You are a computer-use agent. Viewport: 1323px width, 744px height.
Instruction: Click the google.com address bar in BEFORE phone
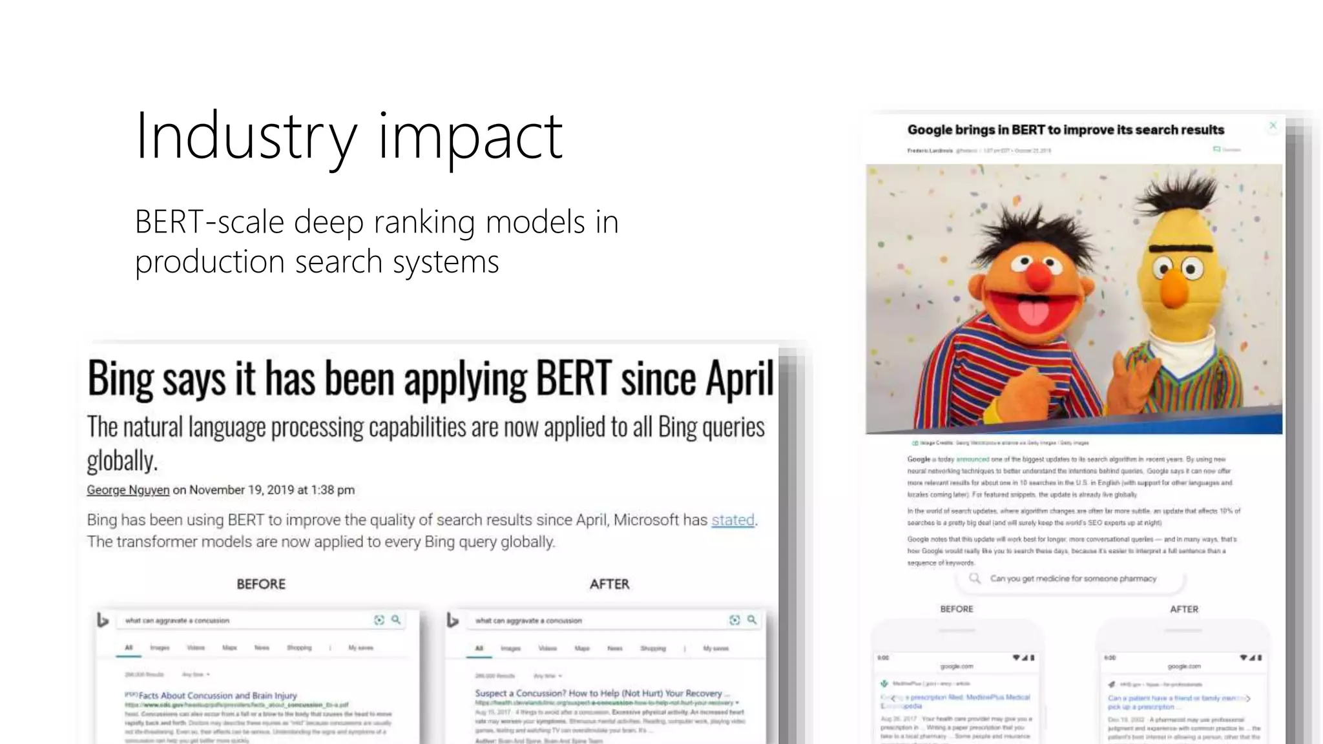click(957, 666)
